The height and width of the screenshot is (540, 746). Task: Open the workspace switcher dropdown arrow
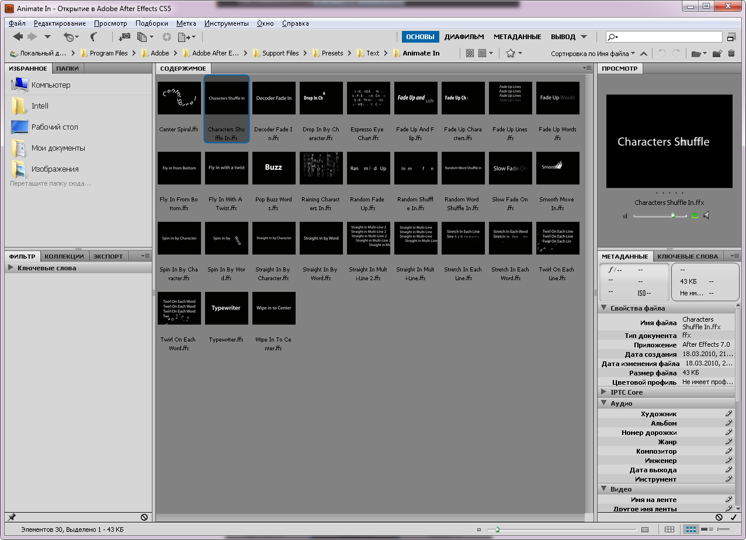click(584, 37)
